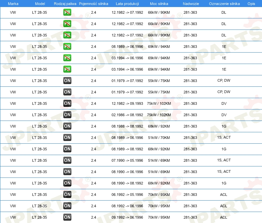Screen dimensions: 262x223
Task: Click capacity 2.4 in the 06.1992 -> 05.1996 row
Action: point(93,195)
